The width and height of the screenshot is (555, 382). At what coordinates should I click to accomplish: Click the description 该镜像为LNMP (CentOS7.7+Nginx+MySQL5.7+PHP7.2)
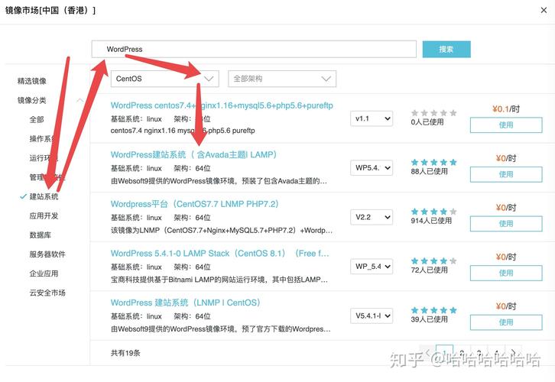coord(221,230)
